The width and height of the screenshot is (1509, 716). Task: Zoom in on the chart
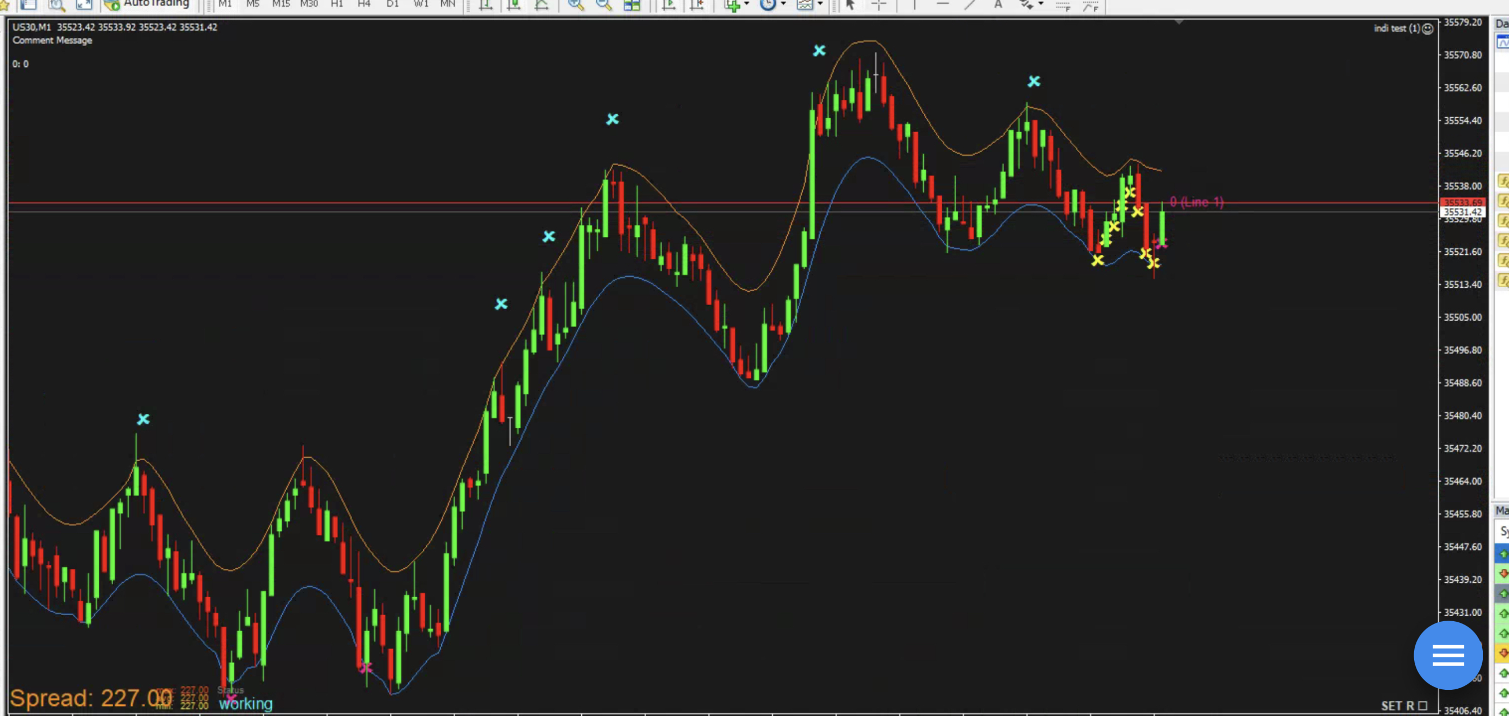[576, 4]
